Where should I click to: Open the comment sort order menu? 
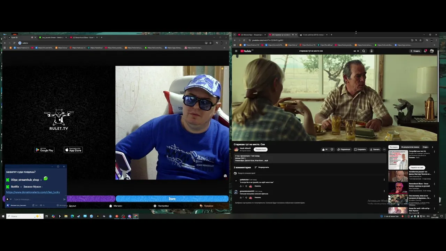coord(262,167)
